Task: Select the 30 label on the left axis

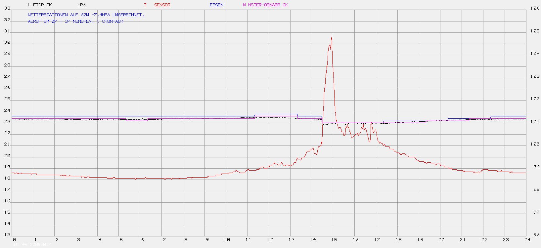Action: [7, 42]
